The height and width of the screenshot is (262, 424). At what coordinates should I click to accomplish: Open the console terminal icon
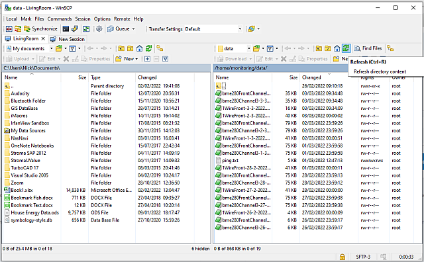point(66,28)
